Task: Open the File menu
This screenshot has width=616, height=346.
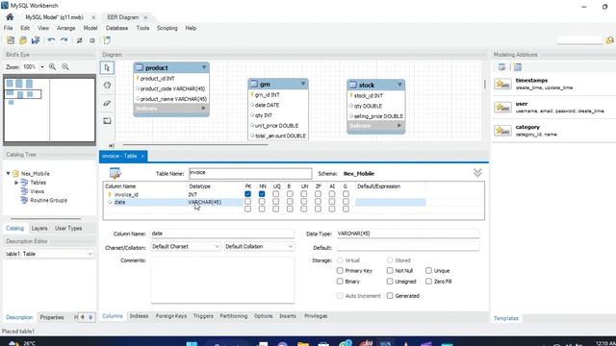Action: (x=9, y=28)
